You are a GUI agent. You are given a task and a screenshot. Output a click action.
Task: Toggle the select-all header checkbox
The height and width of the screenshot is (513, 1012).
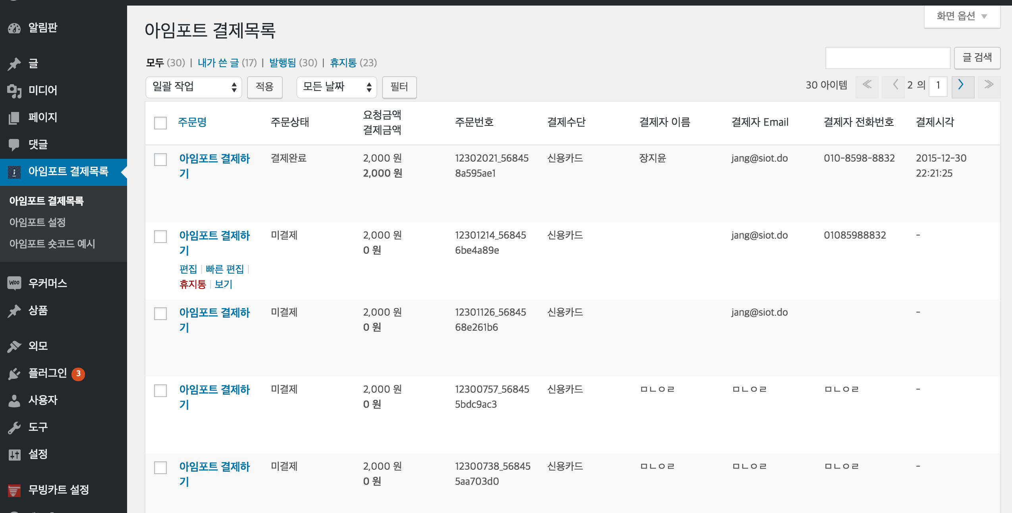click(x=160, y=123)
